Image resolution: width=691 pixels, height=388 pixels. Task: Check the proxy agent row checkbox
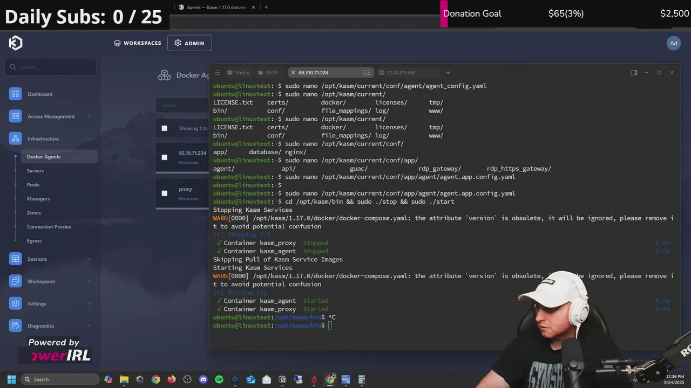(165, 193)
